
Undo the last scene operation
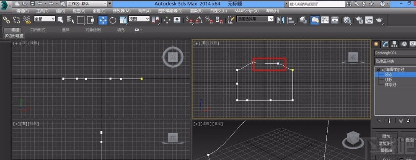click(x=40, y=4)
